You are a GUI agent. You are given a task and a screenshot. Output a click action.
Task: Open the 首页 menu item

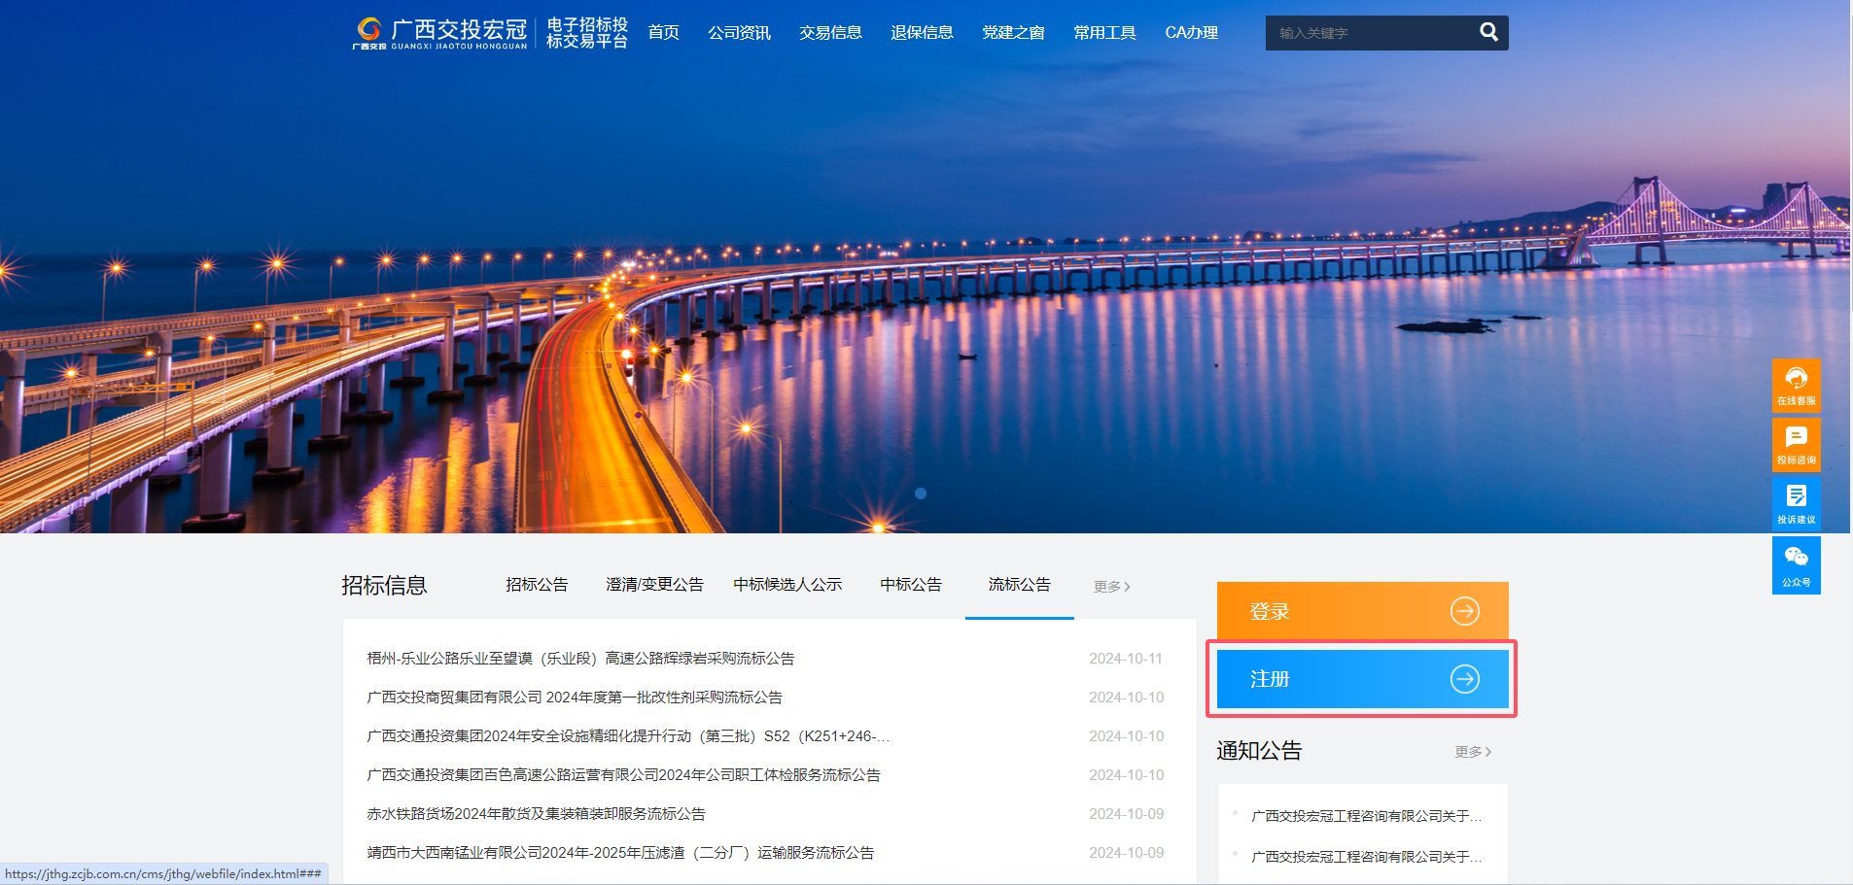pyautogui.click(x=664, y=32)
